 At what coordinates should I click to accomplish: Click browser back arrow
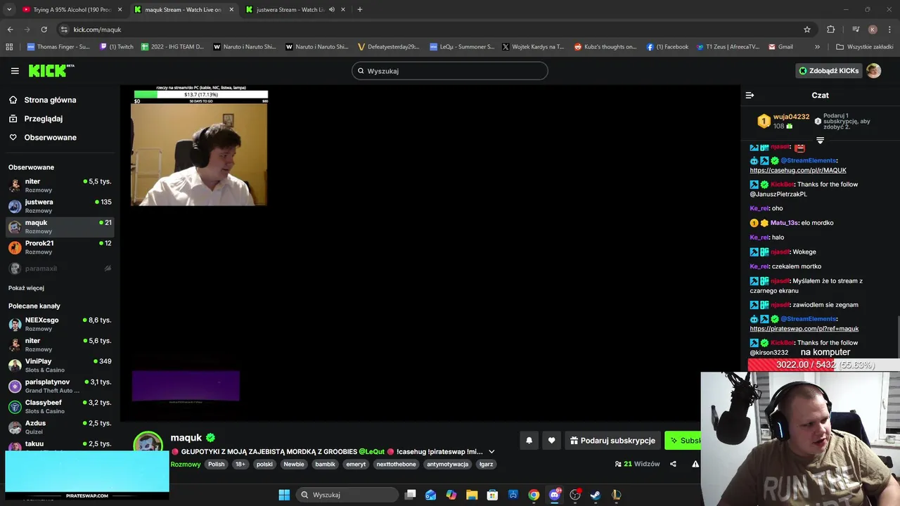[x=10, y=30]
